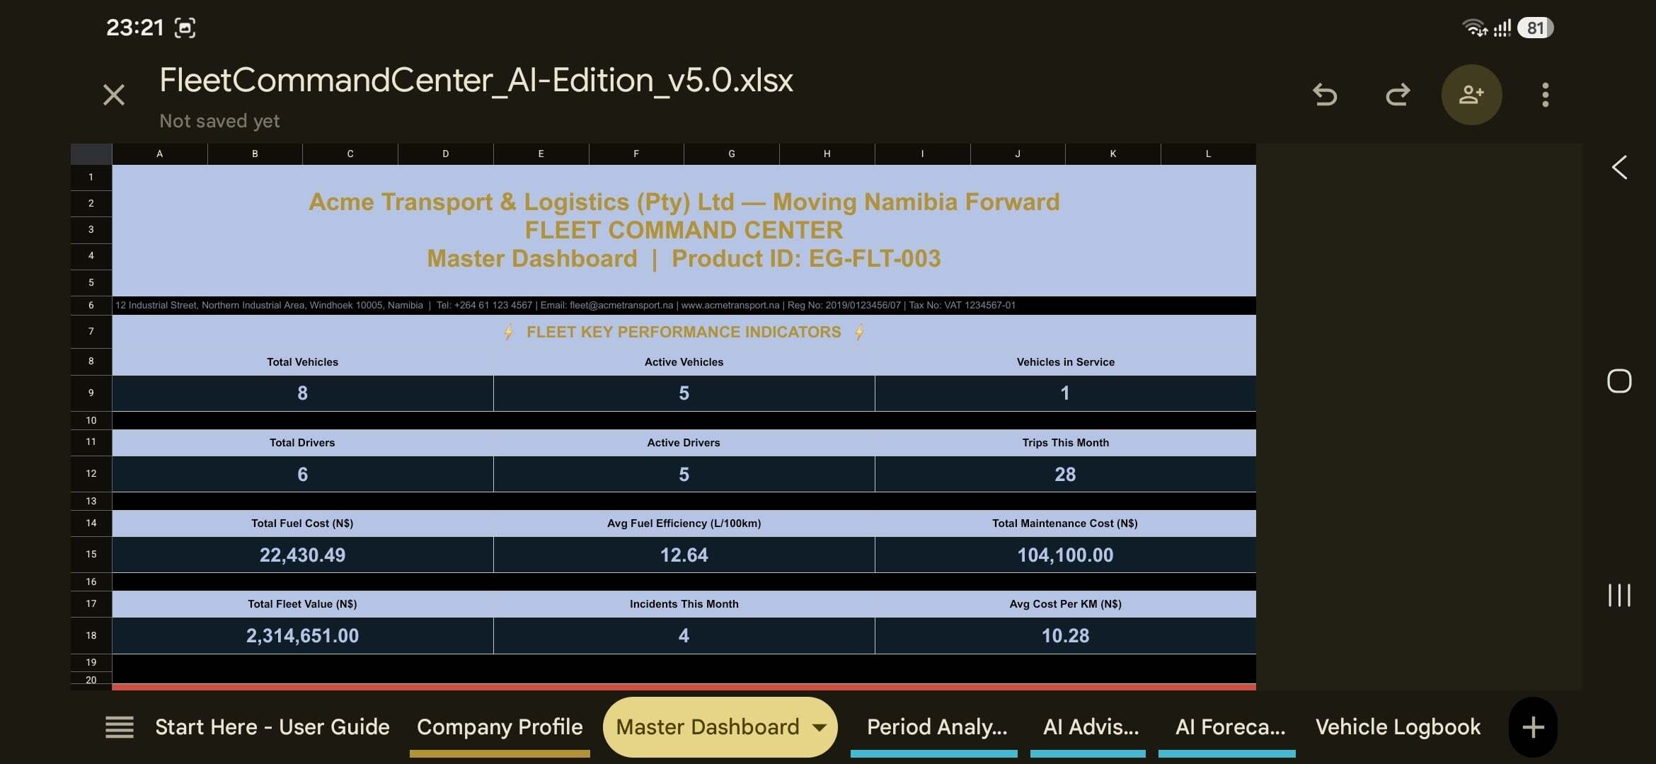
Task: Click the company address row in row 6
Action: (x=684, y=306)
